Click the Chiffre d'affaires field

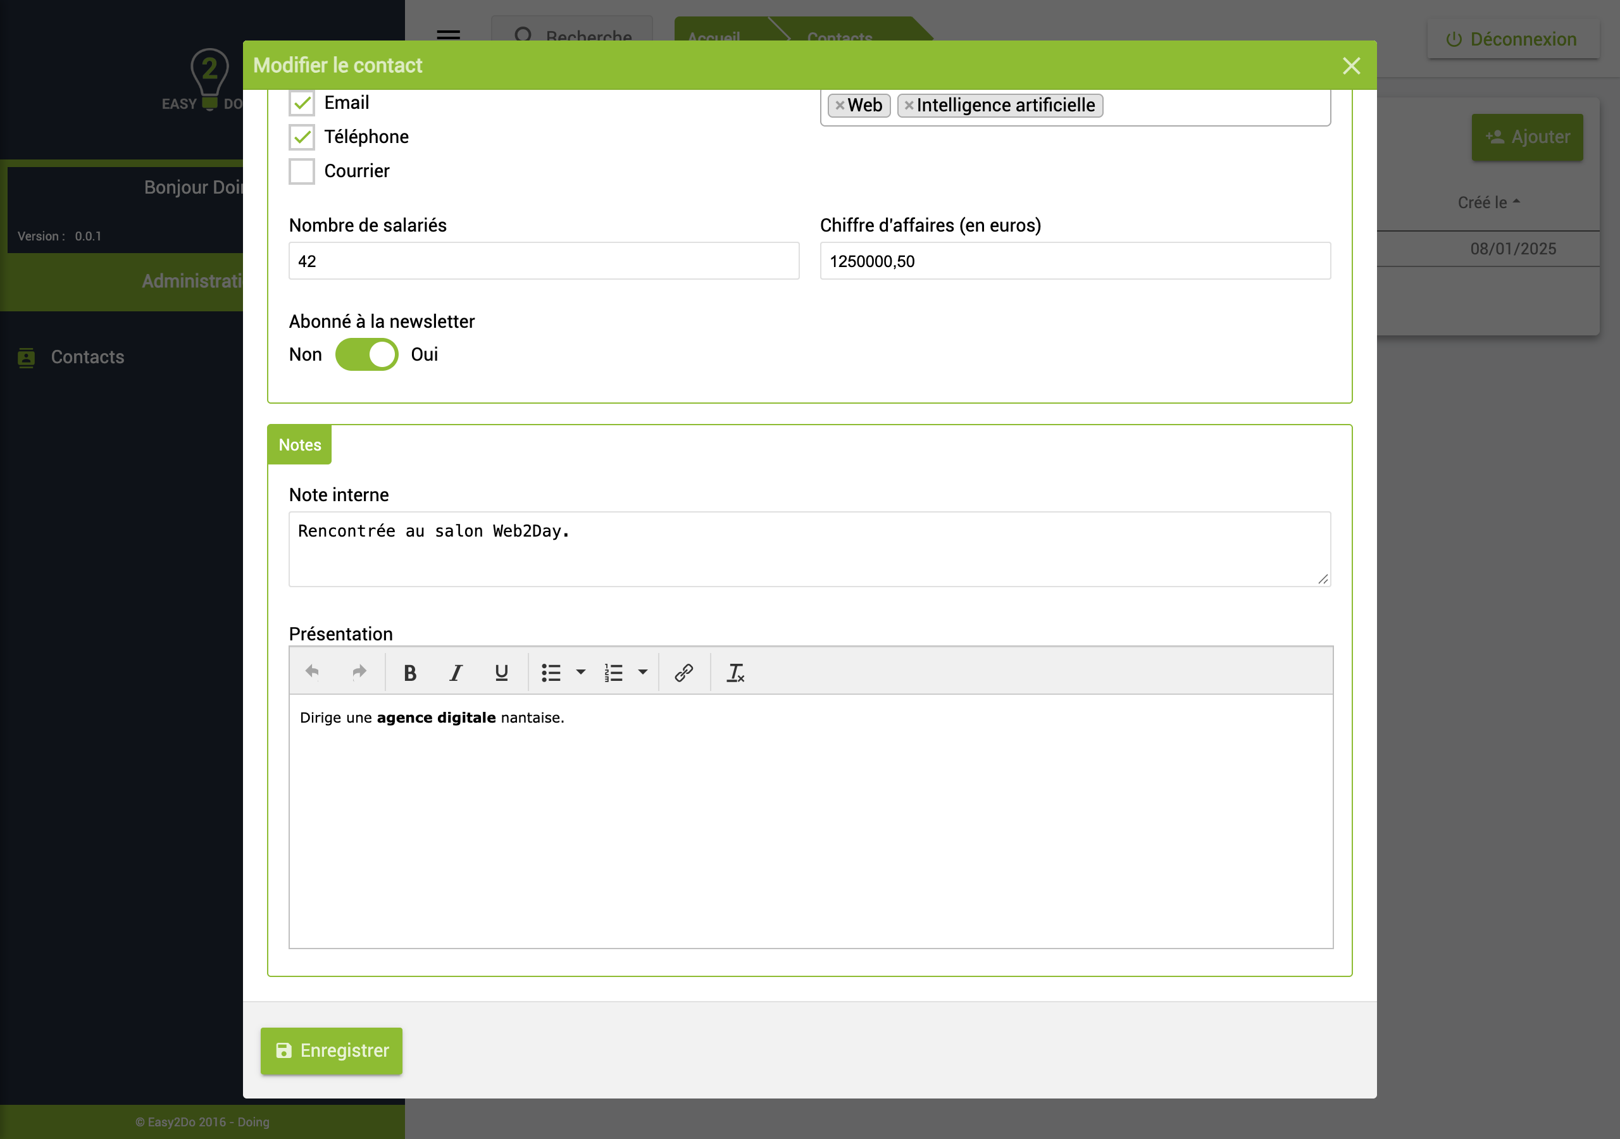pyautogui.click(x=1075, y=261)
